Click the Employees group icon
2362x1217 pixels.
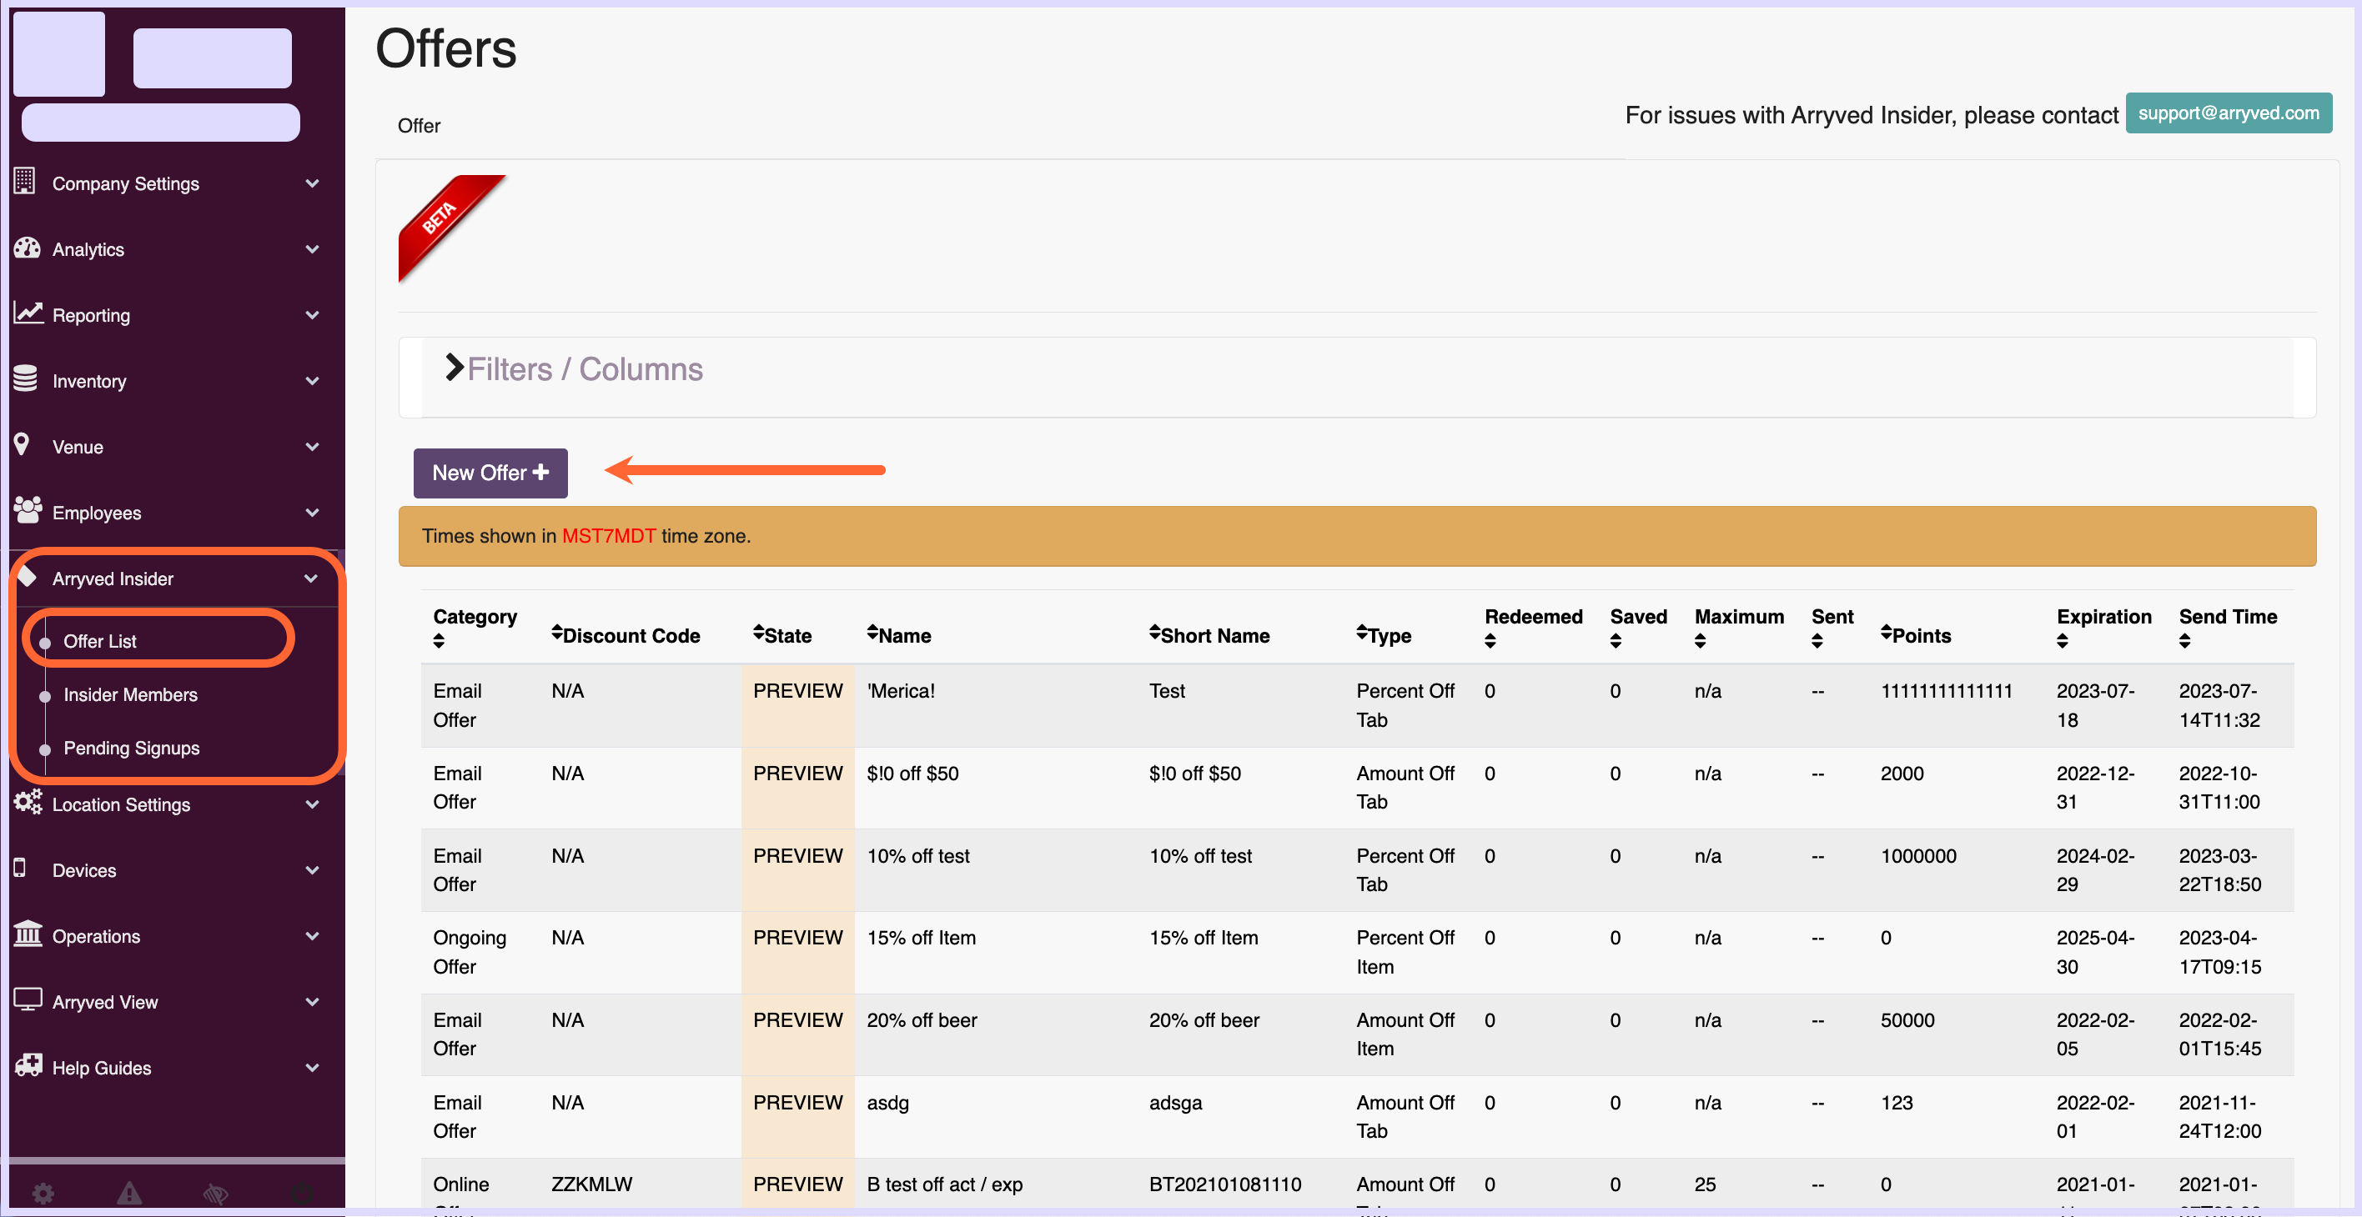coord(28,510)
